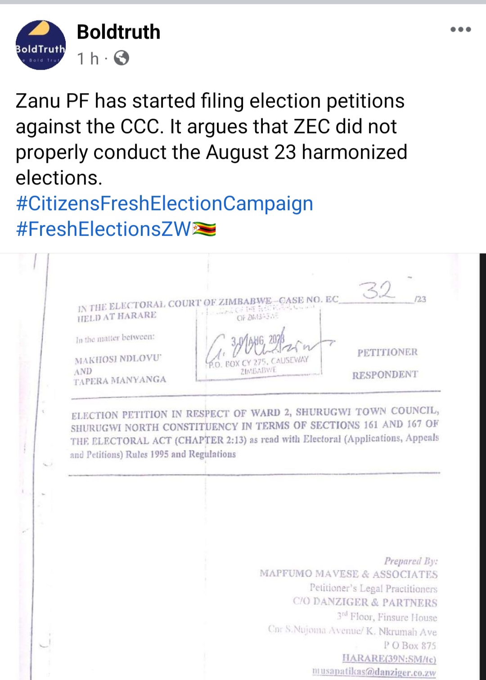This screenshot has height=680, width=486.
Task: Click the post text about Zanu PF petitions
Action: pyautogui.click(x=211, y=139)
